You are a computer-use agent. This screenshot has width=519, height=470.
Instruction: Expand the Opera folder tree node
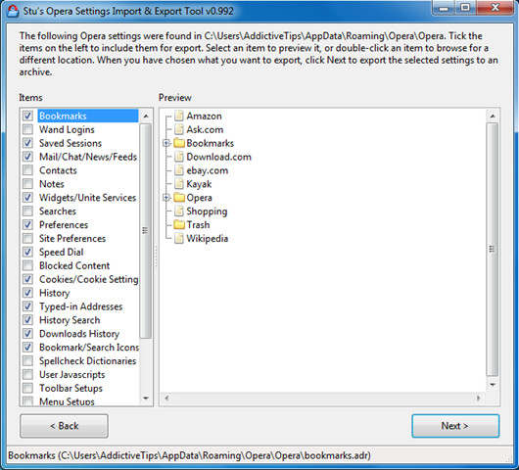point(166,198)
